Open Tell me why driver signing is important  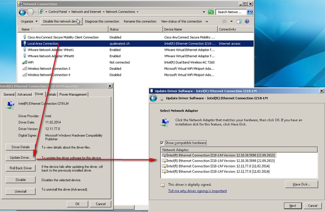[197, 191]
